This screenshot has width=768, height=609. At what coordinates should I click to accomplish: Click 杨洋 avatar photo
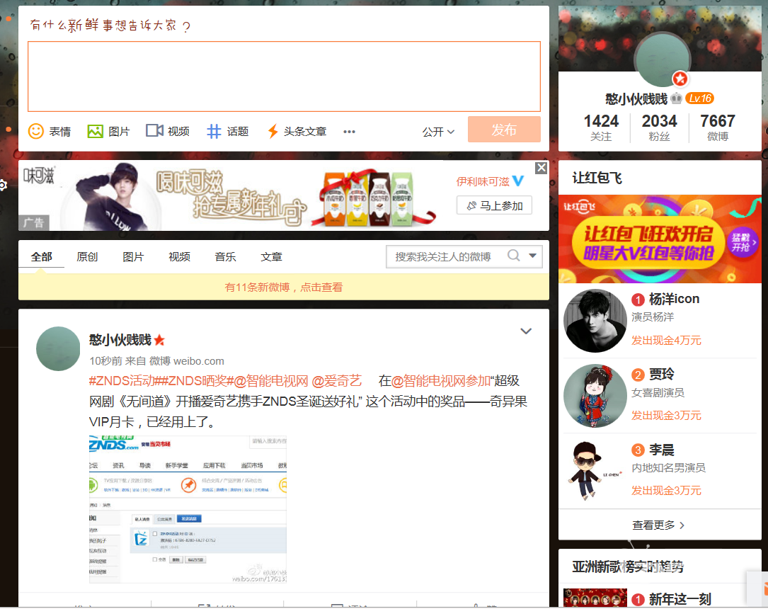pos(595,321)
